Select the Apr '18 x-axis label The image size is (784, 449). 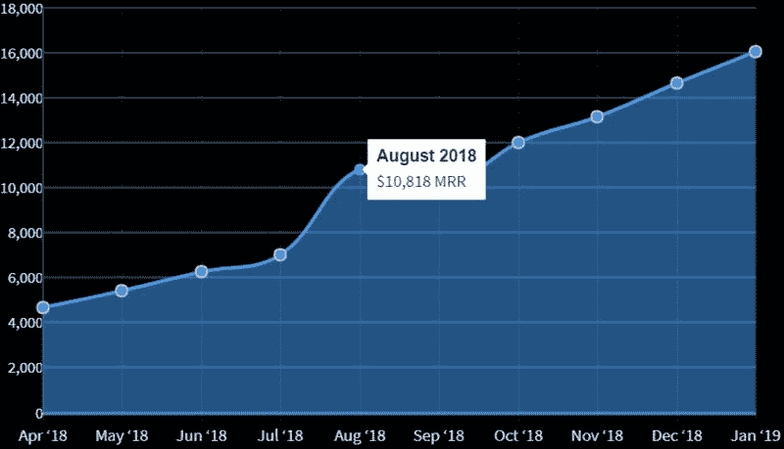pyautogui.click(x=42, y=435)
